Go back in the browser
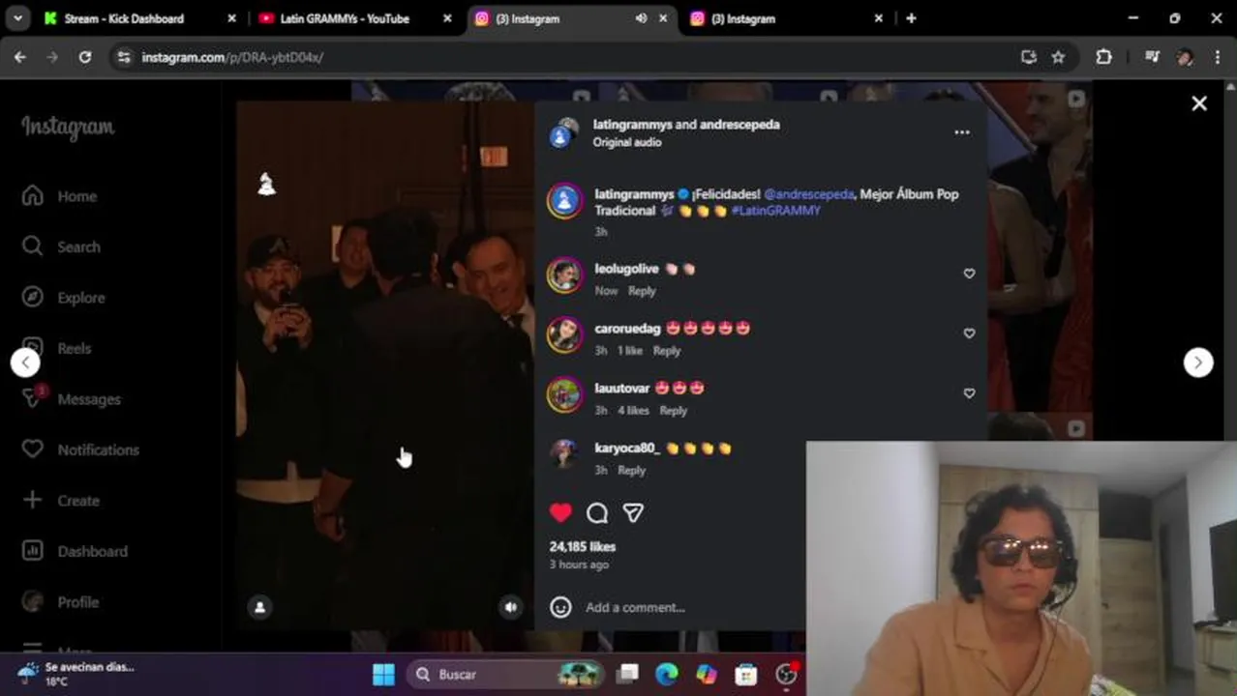Image resolution: width=1237 pixels, height=696 pixels. (20, 57)
